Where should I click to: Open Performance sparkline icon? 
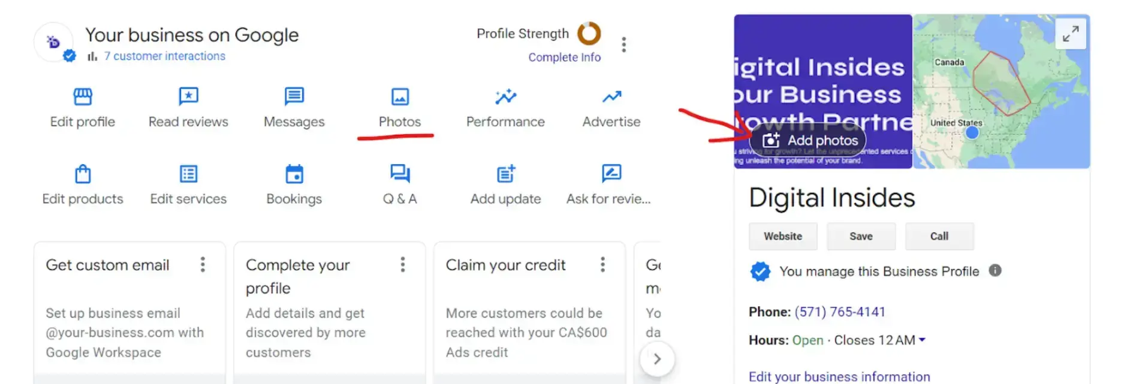(x=505, y=96)
